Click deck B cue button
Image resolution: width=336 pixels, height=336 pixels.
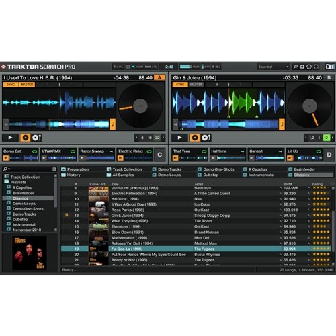click(x=195, y=138)
